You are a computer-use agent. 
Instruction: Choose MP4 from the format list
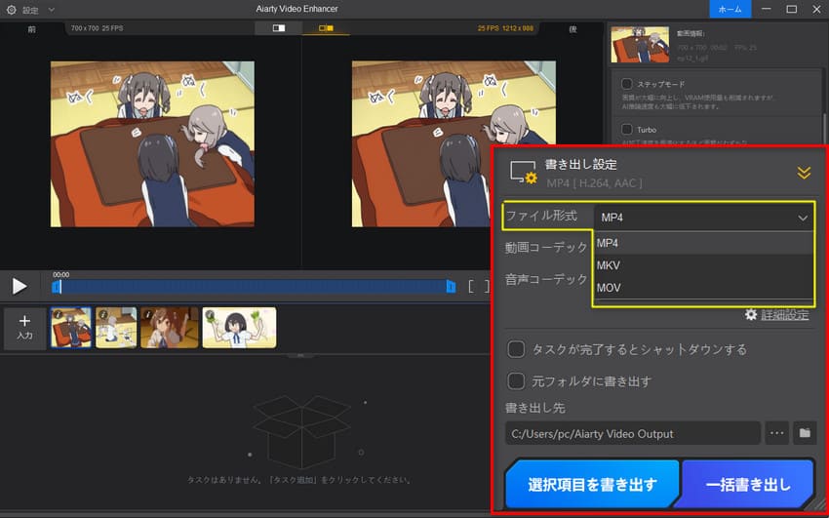(703, 243)
